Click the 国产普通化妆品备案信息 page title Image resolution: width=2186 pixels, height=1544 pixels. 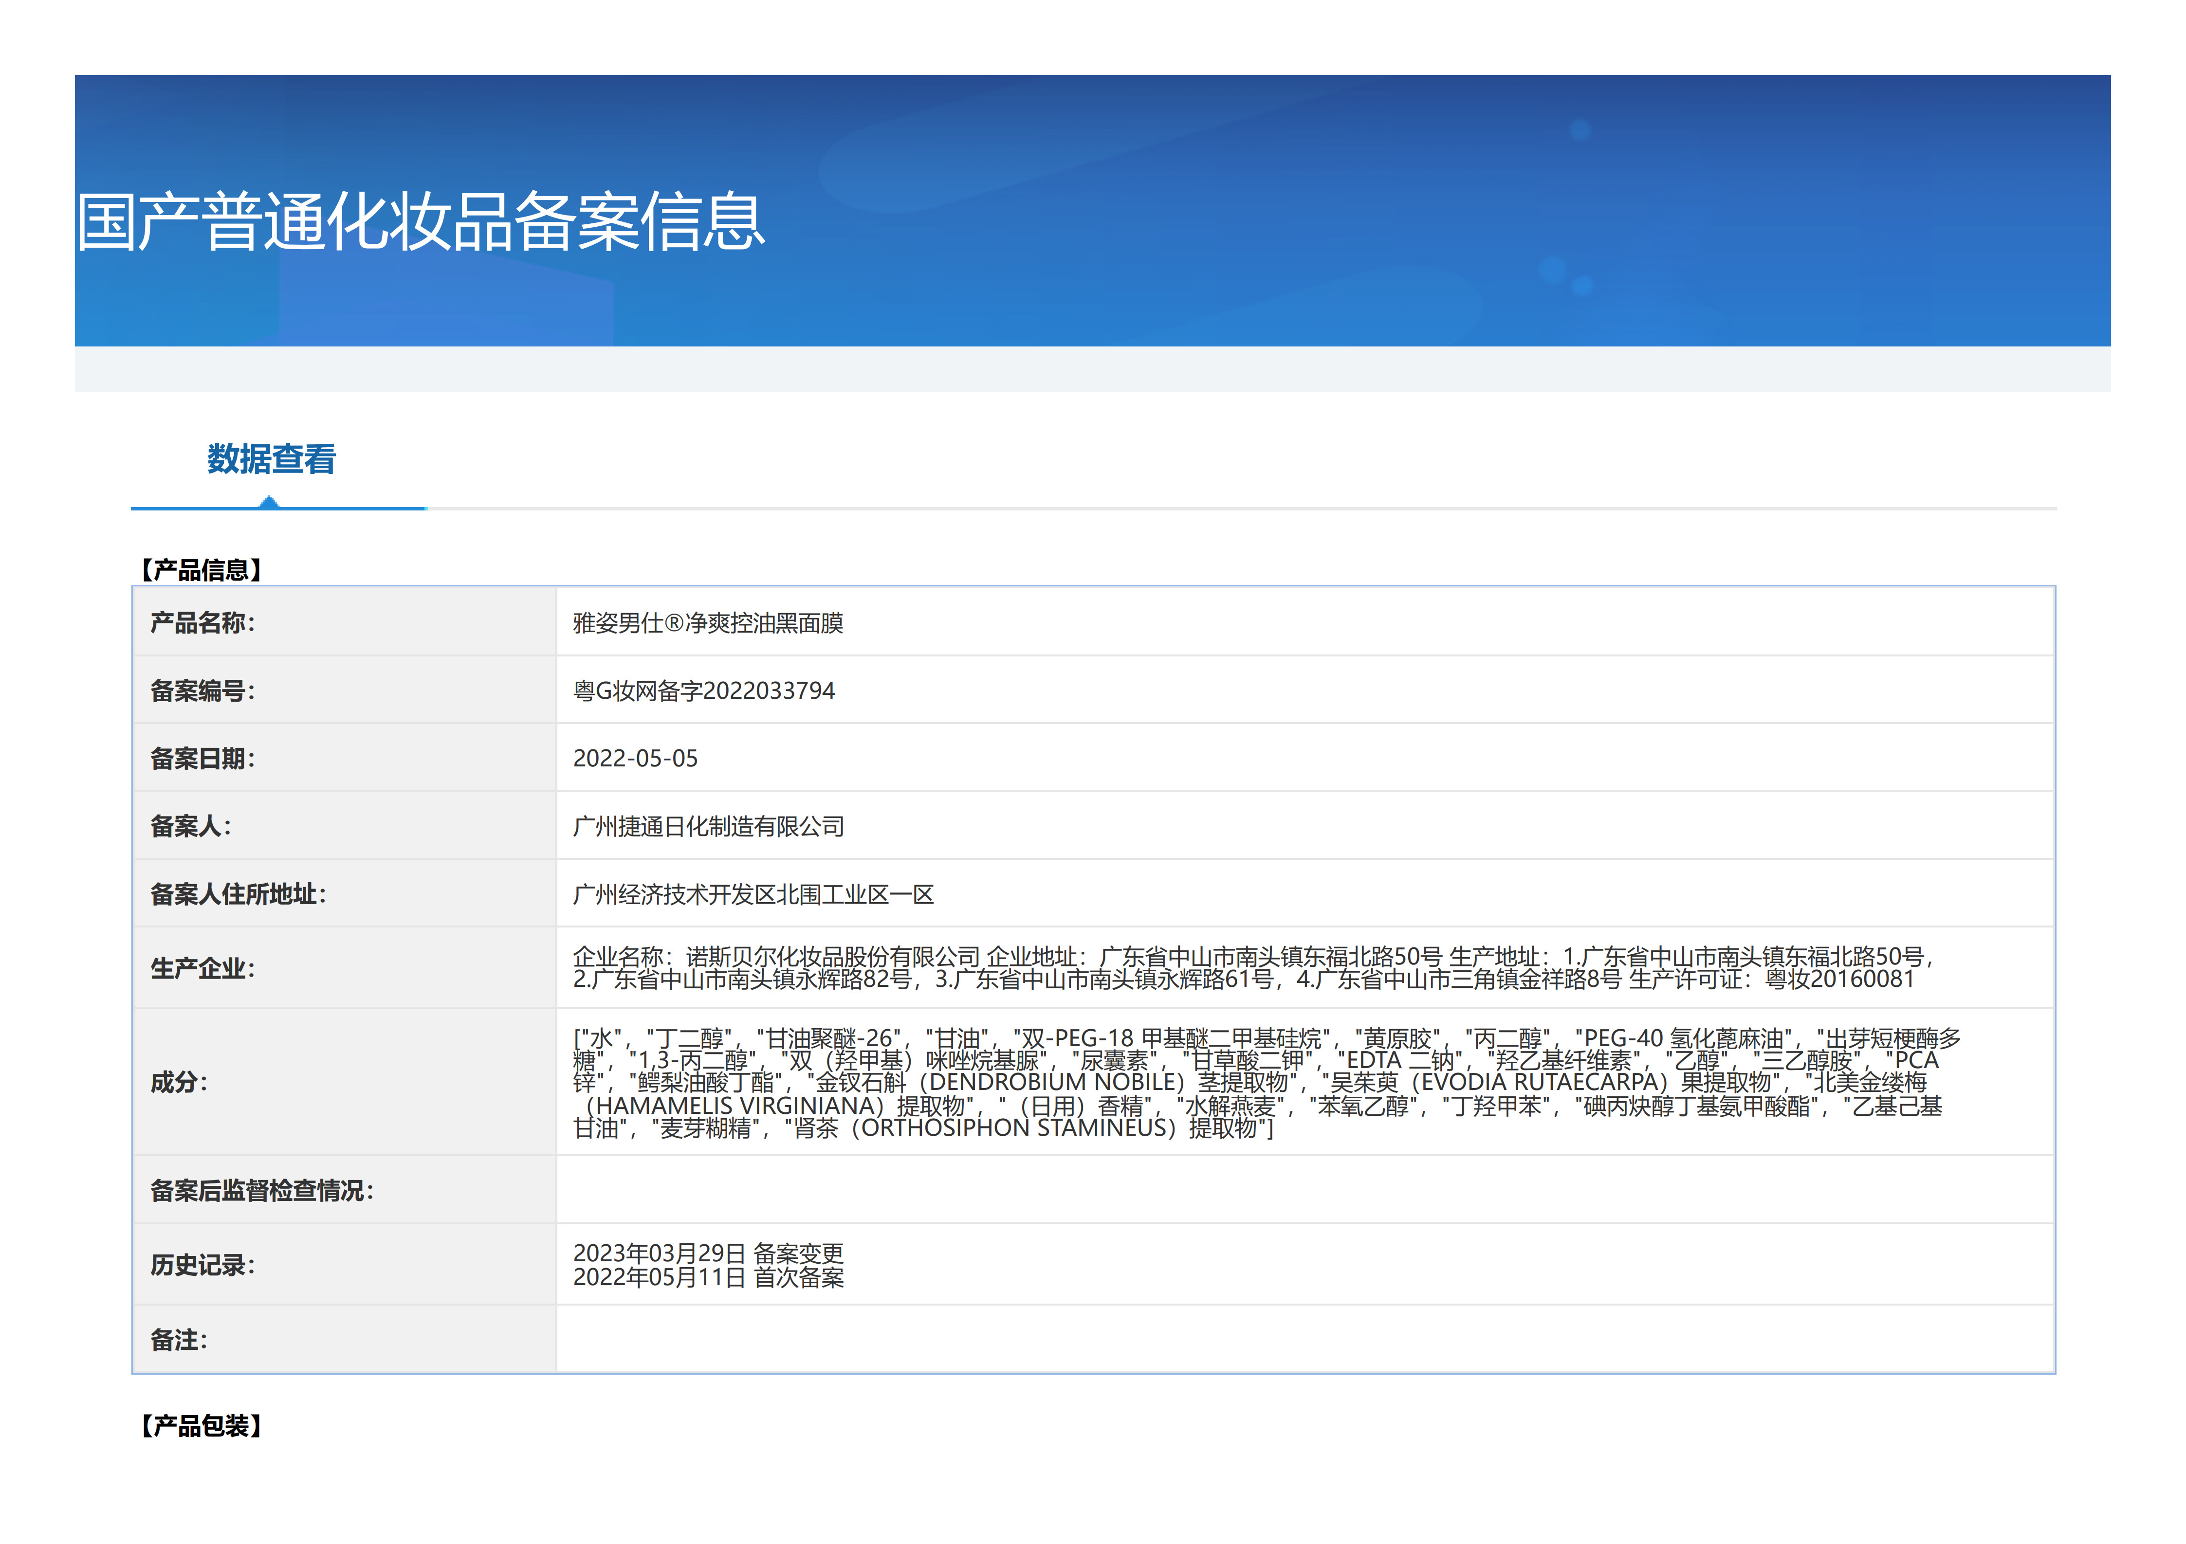pyautogui.click(x=421, y=222)
